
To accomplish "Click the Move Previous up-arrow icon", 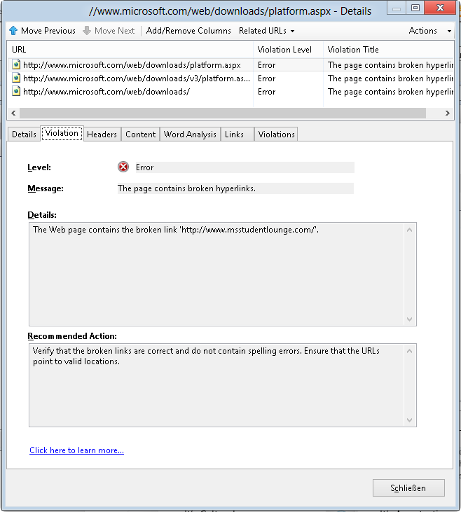I will pyautogui.click(x=13, y=31).
